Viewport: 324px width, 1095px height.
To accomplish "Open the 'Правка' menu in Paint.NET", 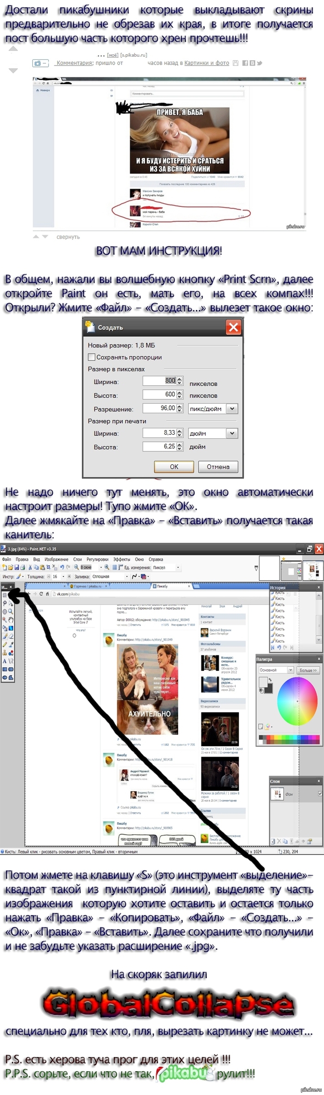I will pos(22,559).
